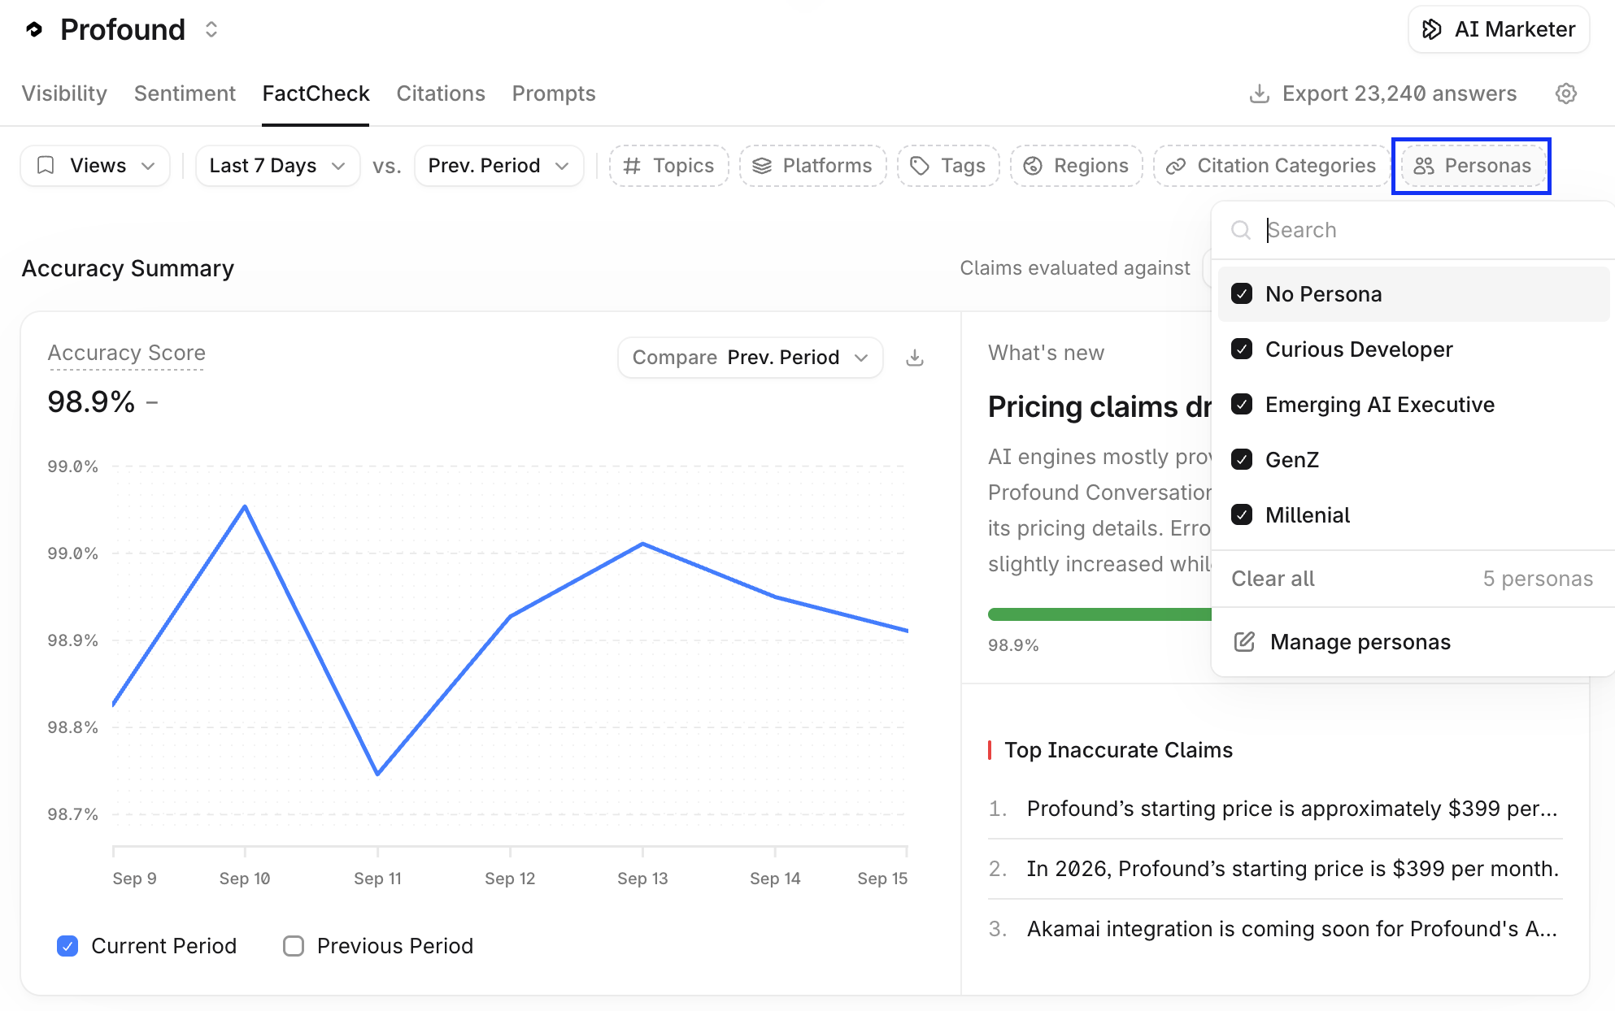This screenshot has height=1011, width=1615.
Task: Click Clear all personas
Action: click(1273, 579)
